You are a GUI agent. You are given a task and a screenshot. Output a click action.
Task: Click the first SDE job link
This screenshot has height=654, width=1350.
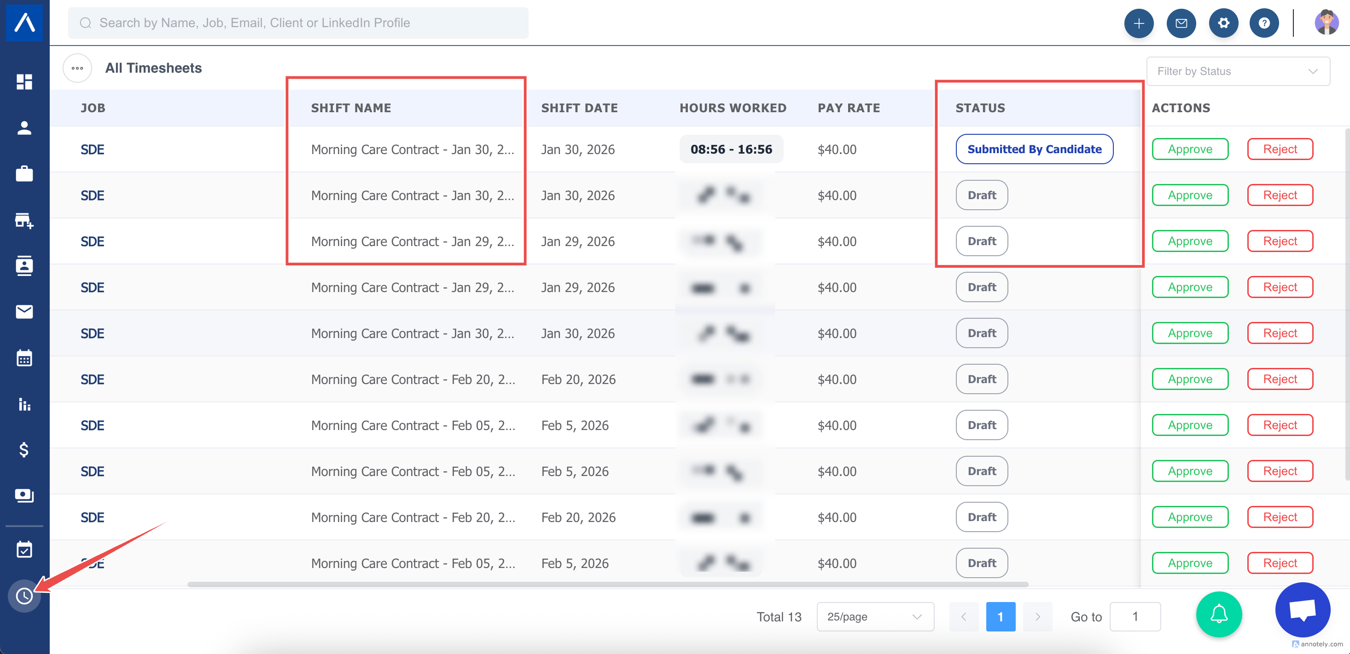click(x=92, y=149)
